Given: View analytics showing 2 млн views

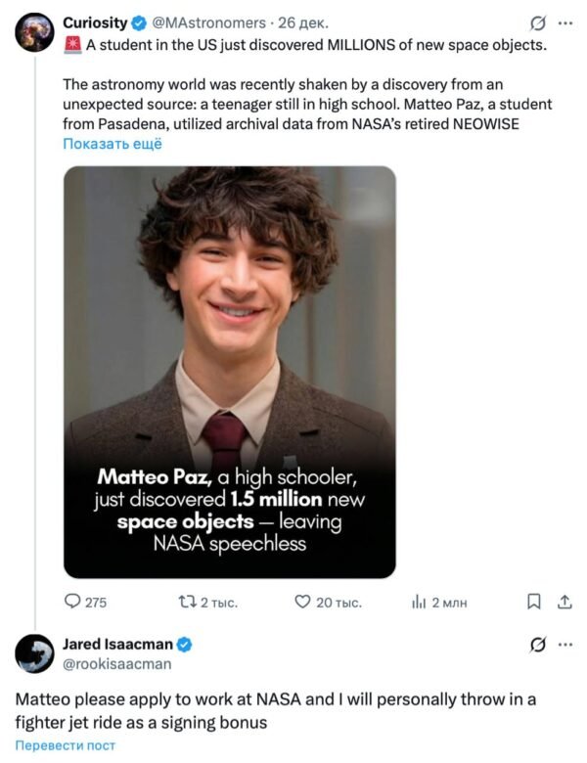Looking at the screenshot, I should [439, 603].
